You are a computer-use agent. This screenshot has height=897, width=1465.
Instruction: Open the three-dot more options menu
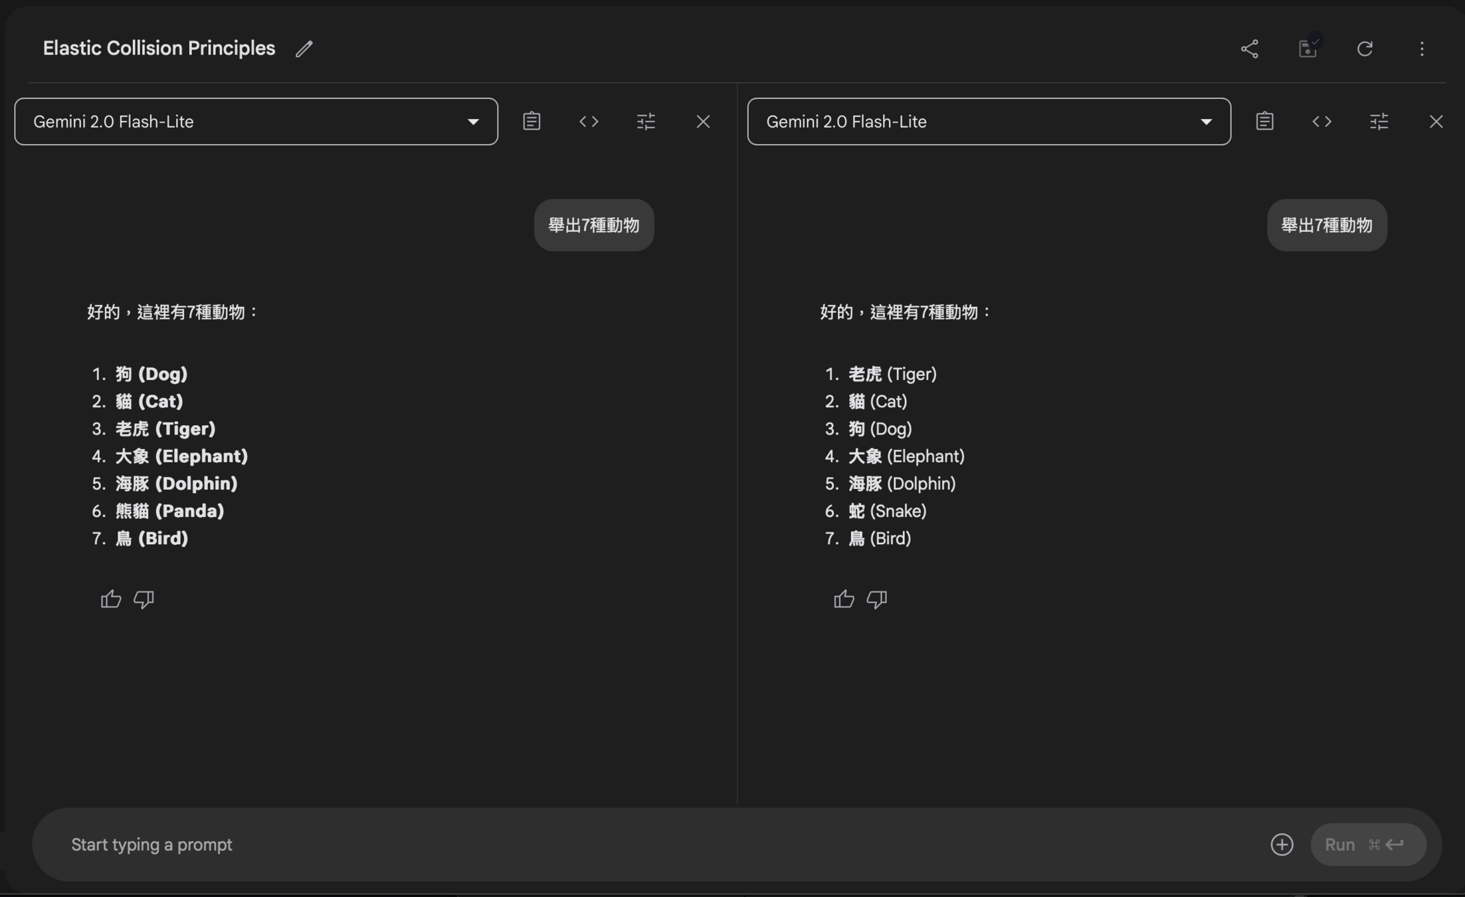click(1422, 49)
